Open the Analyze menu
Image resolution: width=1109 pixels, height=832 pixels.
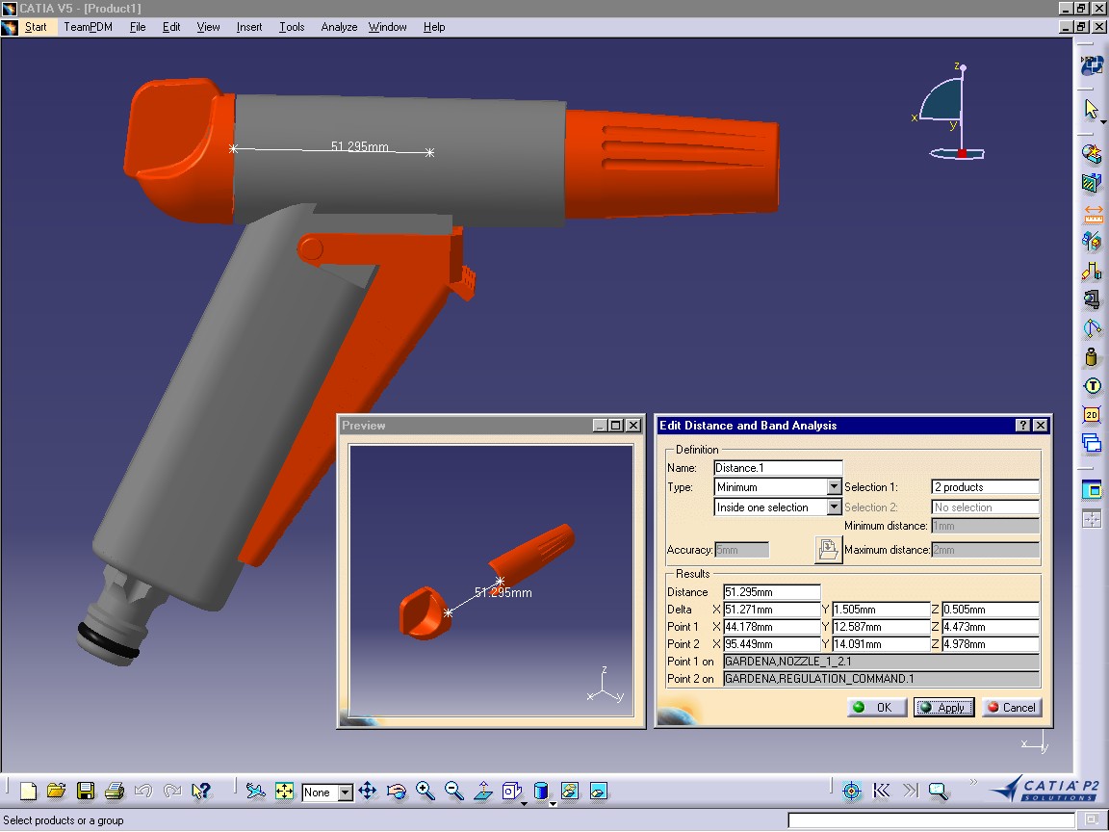[x=339, y=27]
